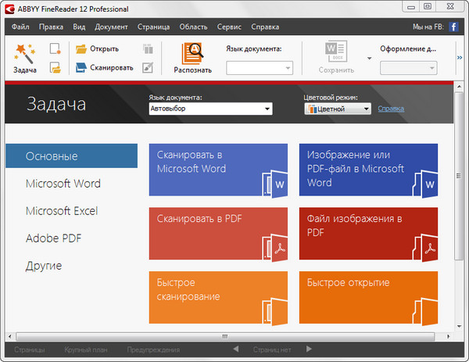Open the Facebook page icon
The image size is (469, 362).
click(453, 27)
